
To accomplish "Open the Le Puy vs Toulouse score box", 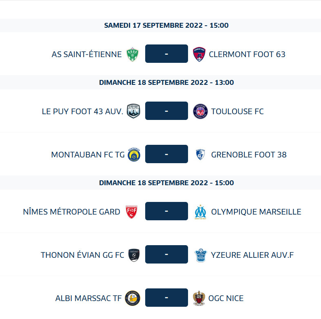I will (166, 111).
